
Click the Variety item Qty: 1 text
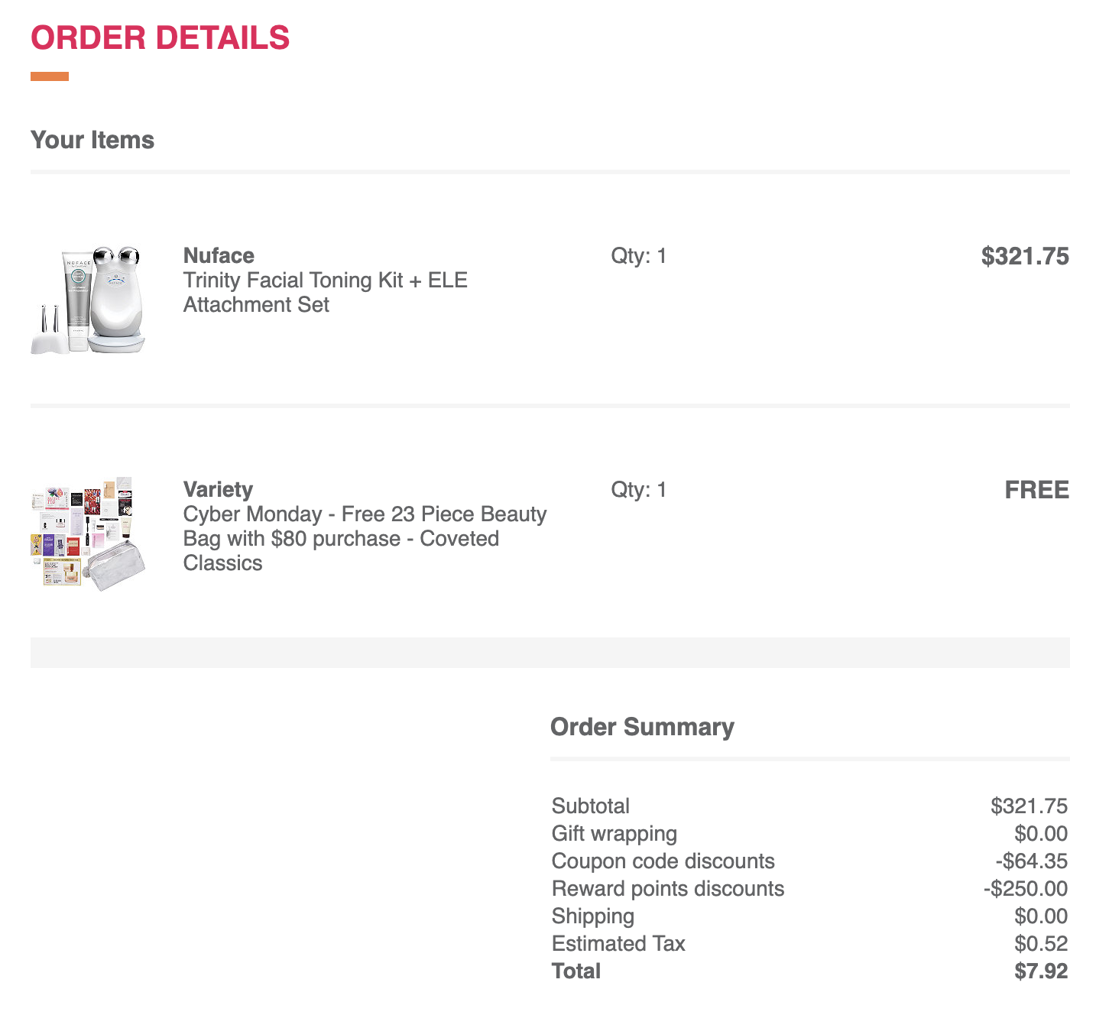(x=638, y=490)
